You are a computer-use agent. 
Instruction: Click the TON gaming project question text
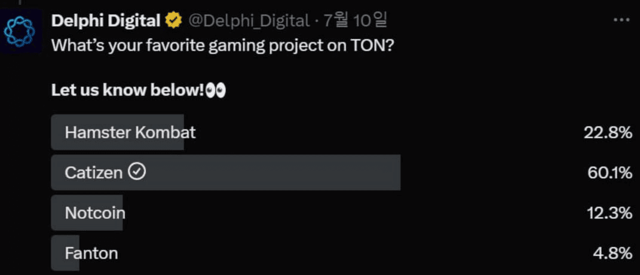[222, 45]
